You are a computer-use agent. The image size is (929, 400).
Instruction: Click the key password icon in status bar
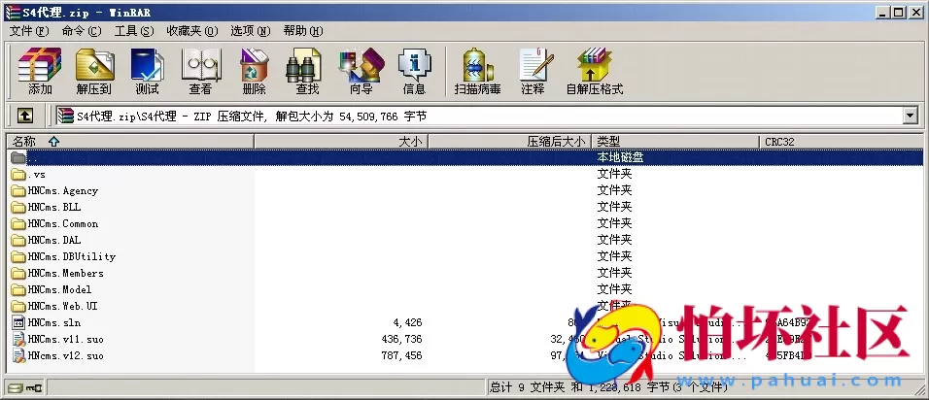[34, 388]
